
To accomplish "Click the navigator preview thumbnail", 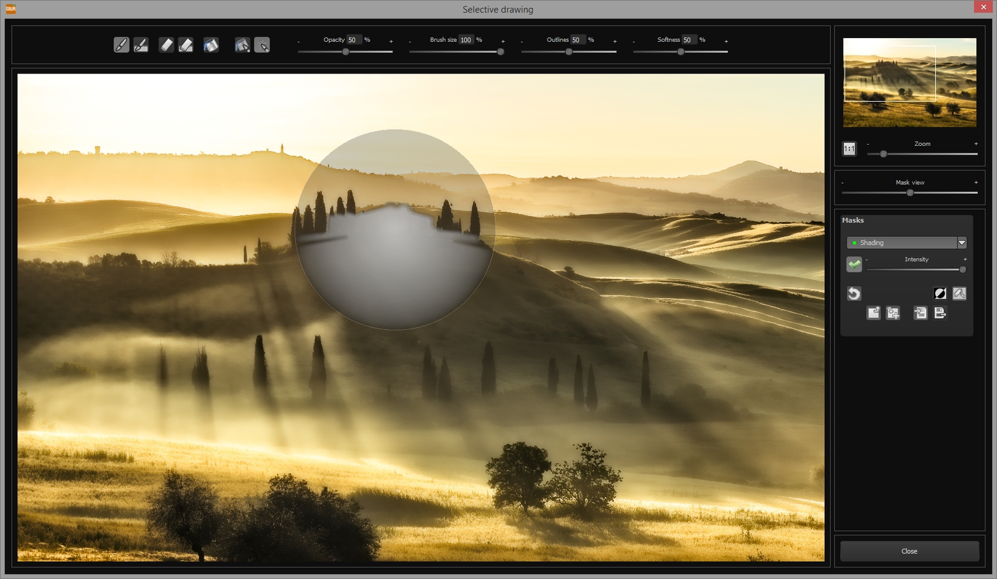I will point(910,82).
